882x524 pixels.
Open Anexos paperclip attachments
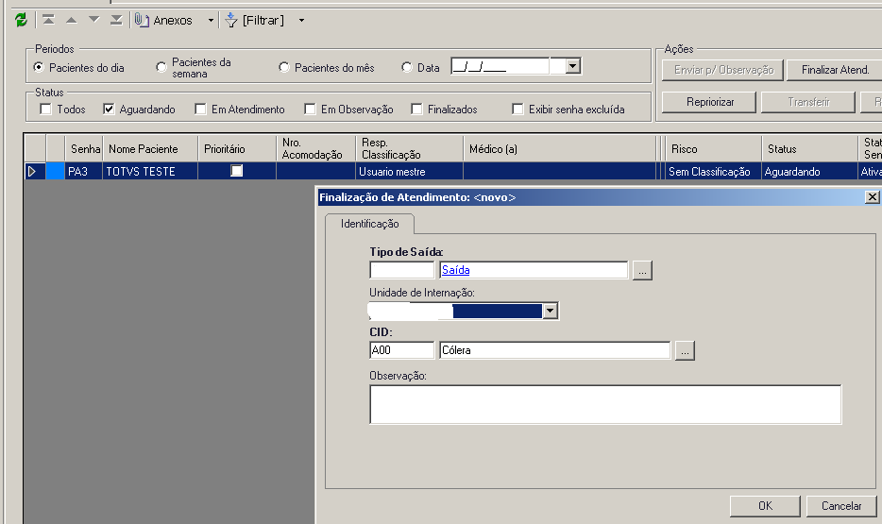(x=163, y=20)
